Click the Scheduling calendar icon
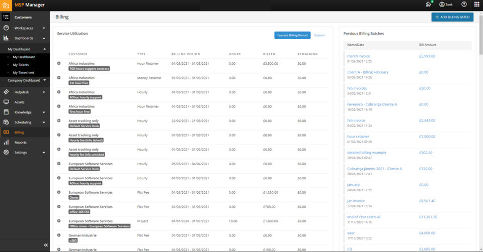The image size is (483, 252). tap(6, 122)
